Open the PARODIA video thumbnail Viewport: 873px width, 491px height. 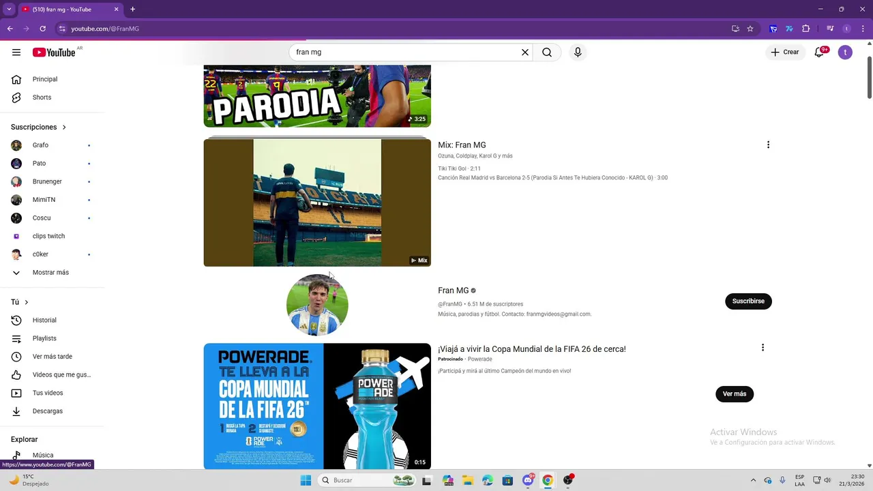tap(317, 96)
